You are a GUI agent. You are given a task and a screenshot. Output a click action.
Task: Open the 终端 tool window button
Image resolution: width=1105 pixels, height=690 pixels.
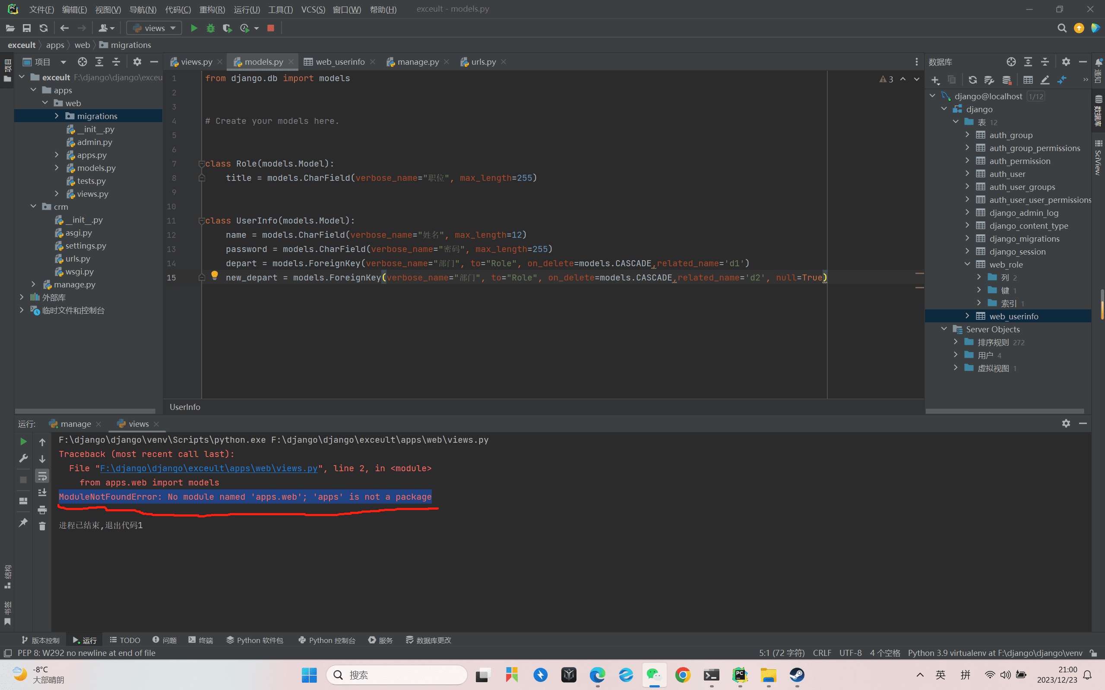point(201,640)
